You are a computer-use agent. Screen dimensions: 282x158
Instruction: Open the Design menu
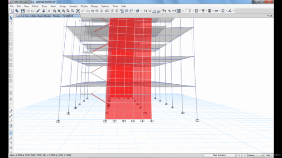94,6
